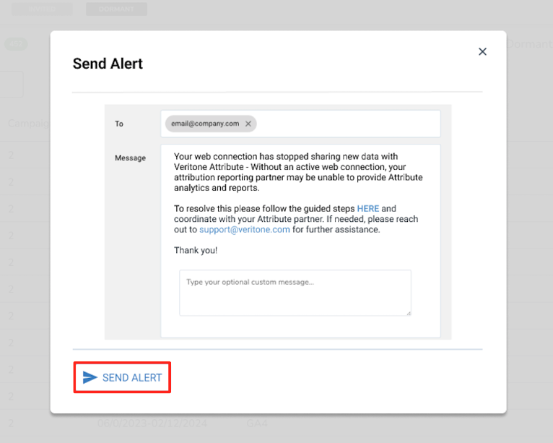Focus the optional custom message box
Viewport: 553px width, 443px height.
295,293
